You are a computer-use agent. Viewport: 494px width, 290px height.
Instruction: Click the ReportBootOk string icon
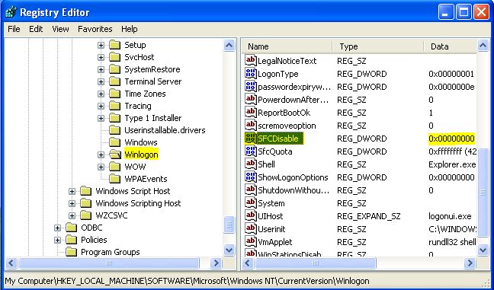[x=251, y=113]
